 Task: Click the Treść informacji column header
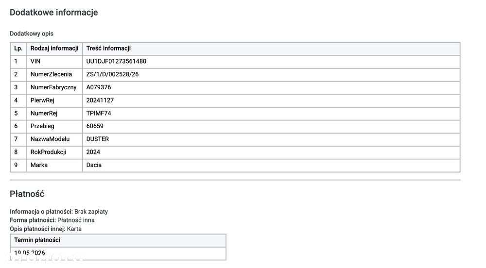pos(108,48)
